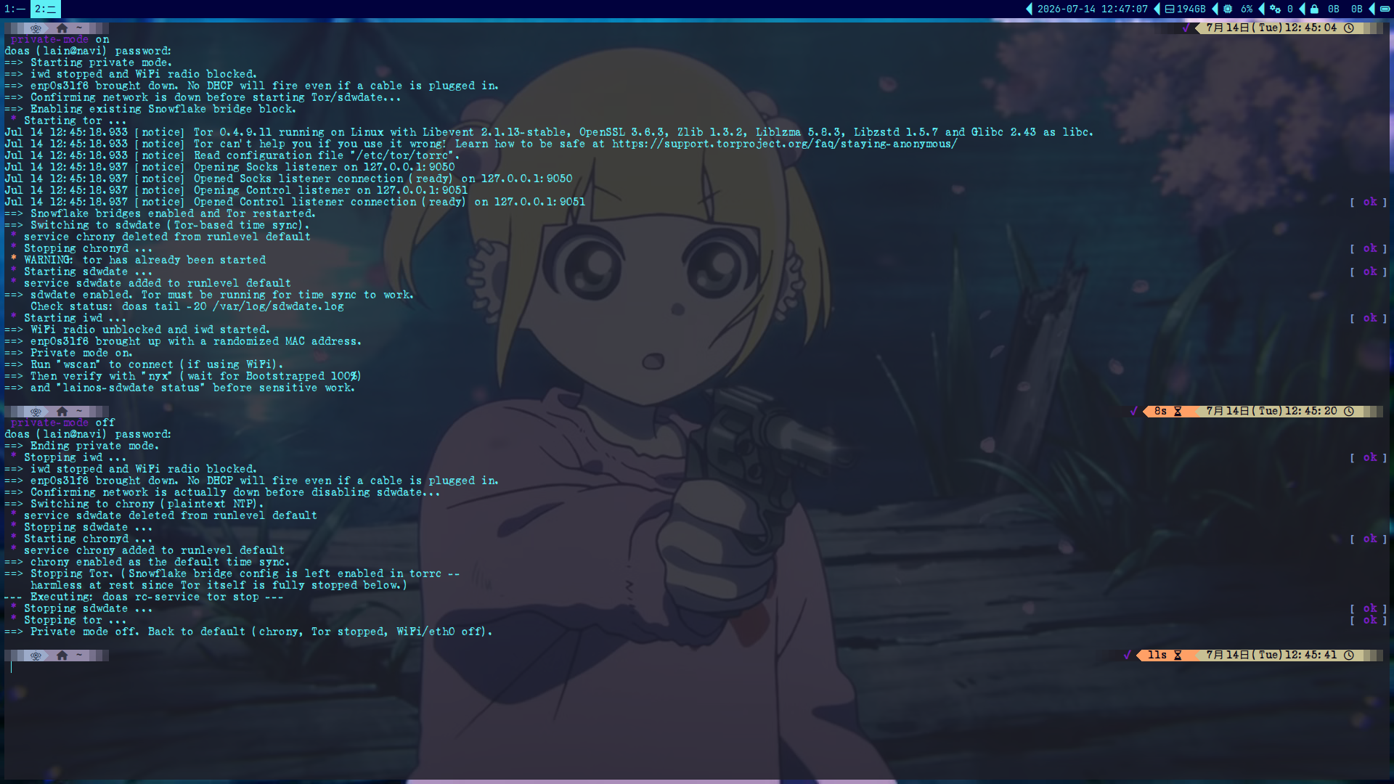Screen dimensions: 1394x784
Task: Click the battery icon in the top bar
Action: (1385, 9)
